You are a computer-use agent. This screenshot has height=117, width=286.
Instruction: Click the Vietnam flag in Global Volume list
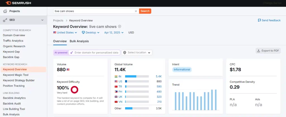[x=116, y=102]
